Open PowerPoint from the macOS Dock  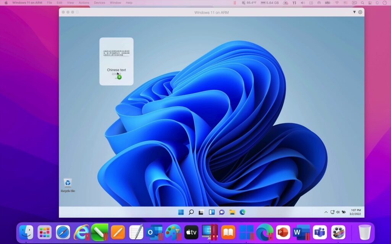point(283,232)
